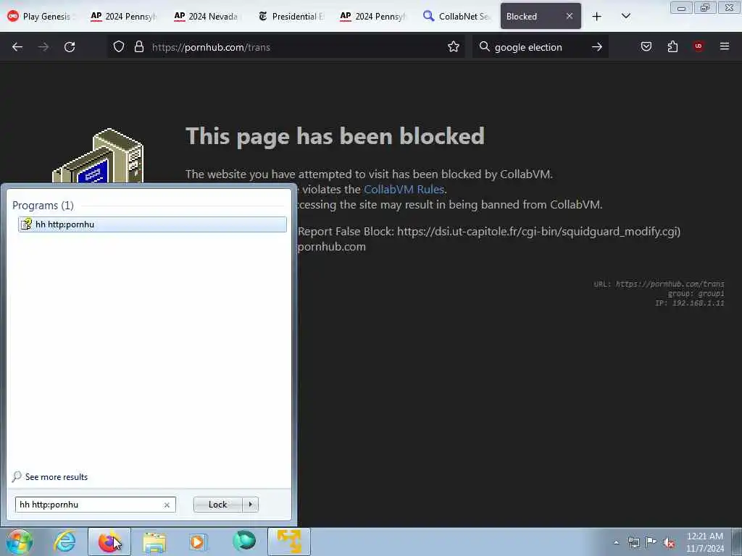The height and width of the screenshot is (556, 742).
Task: Click the IP 192.168.1.11 text
Action: coord(689,303)
